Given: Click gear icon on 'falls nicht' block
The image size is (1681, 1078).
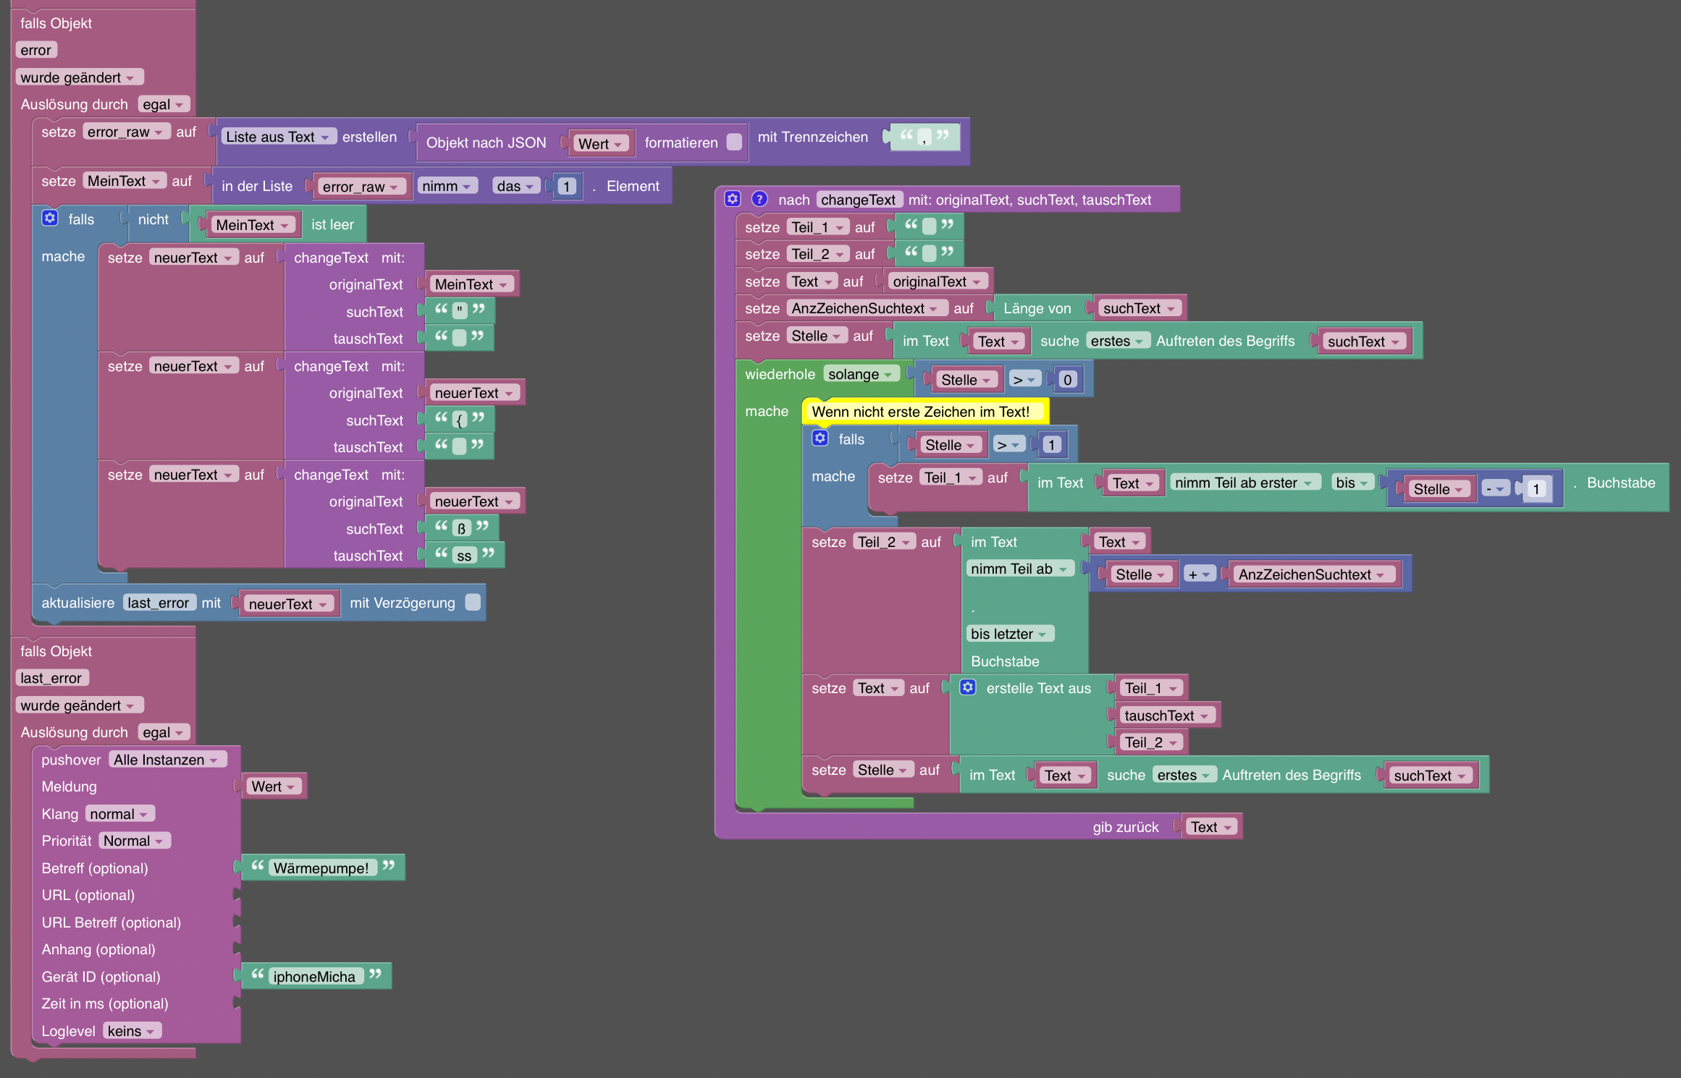Looking at the screenshot, I should pyautogui.click(x=50, y=218).
